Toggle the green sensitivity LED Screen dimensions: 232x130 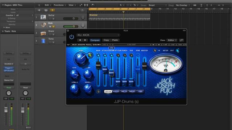point(90,55)
